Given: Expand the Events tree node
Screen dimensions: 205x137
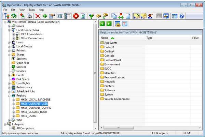Looking at the screenshot, I should tap(9, 75).
